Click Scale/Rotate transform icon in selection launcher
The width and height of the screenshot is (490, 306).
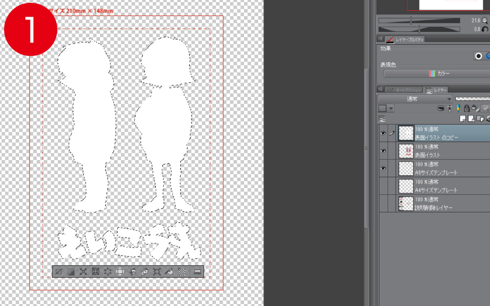pos(157,272)
